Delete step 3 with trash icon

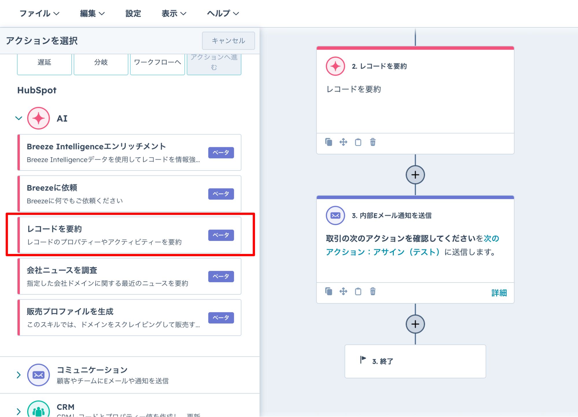point(373,291)
